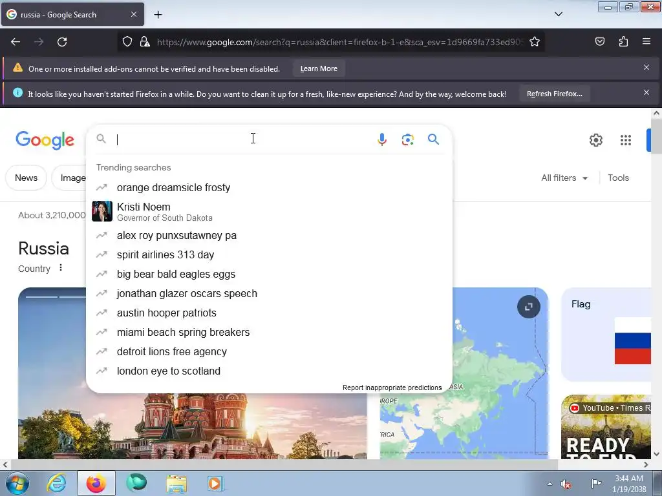The image size is (662, 496).
Task: Dismiss the Refresh Firefox notification bar
Action: coord(646,92)
